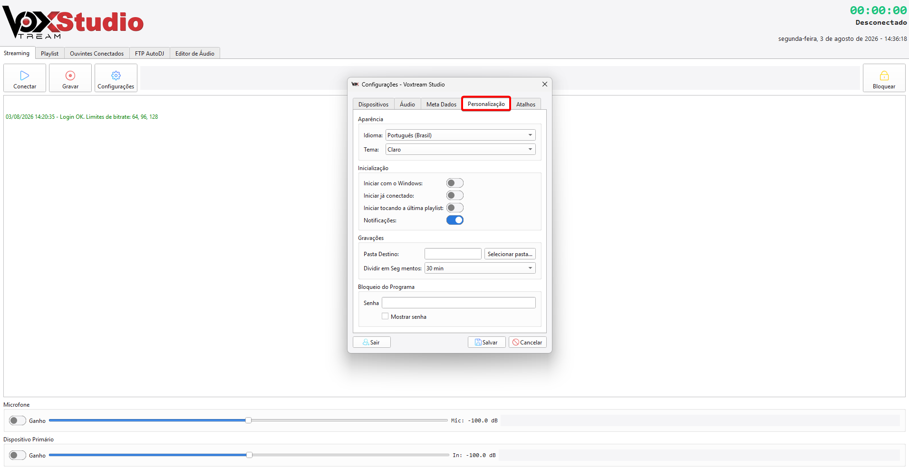Viewport: 909px width, 468px height.
Task: Toggle the Microfone switch
Action: tap(18, 420)
